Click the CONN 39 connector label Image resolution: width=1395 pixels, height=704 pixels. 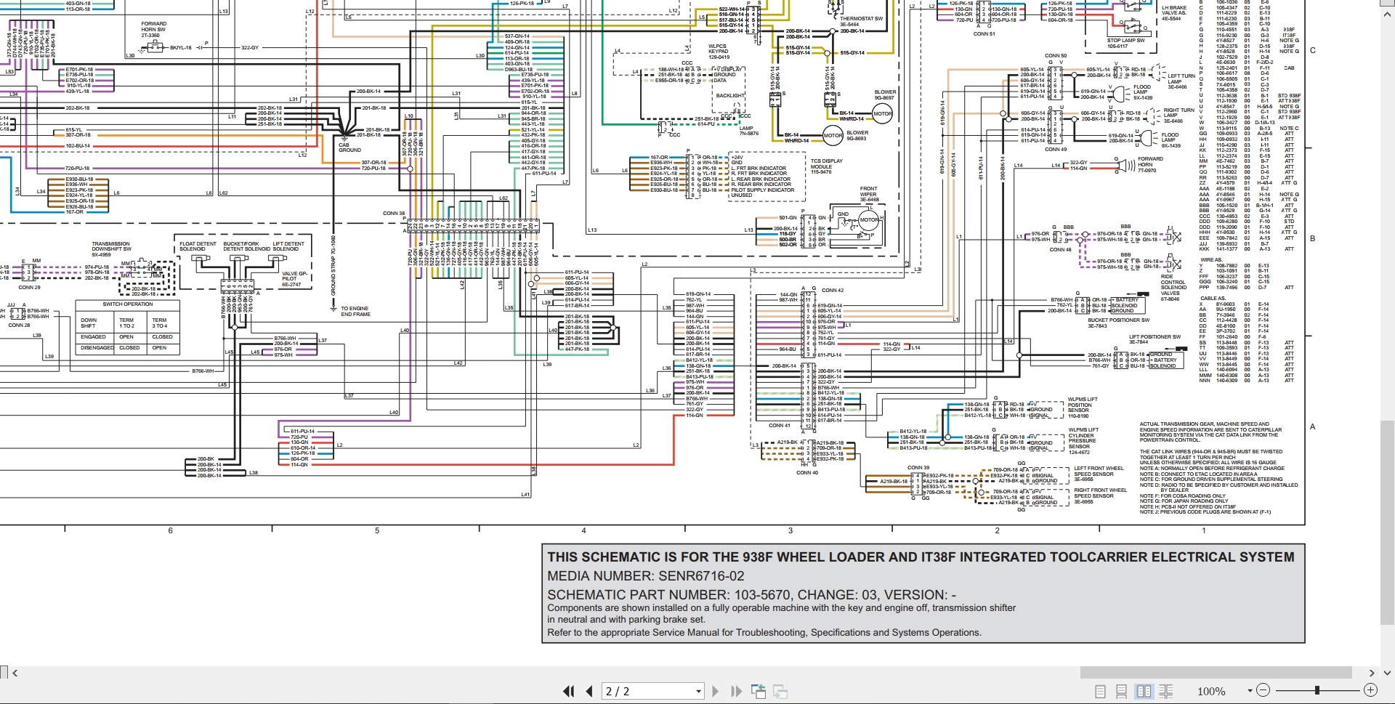918,467
